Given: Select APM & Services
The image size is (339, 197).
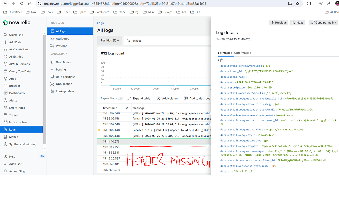Looking at the screenshot, I should point(25,64).
